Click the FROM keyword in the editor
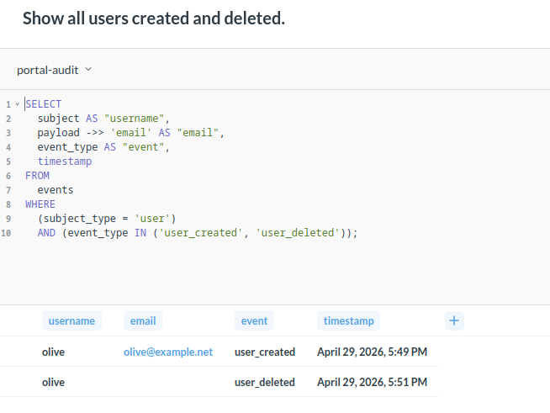The width and height of the screenshot is (550, 413). click(37, 176)
